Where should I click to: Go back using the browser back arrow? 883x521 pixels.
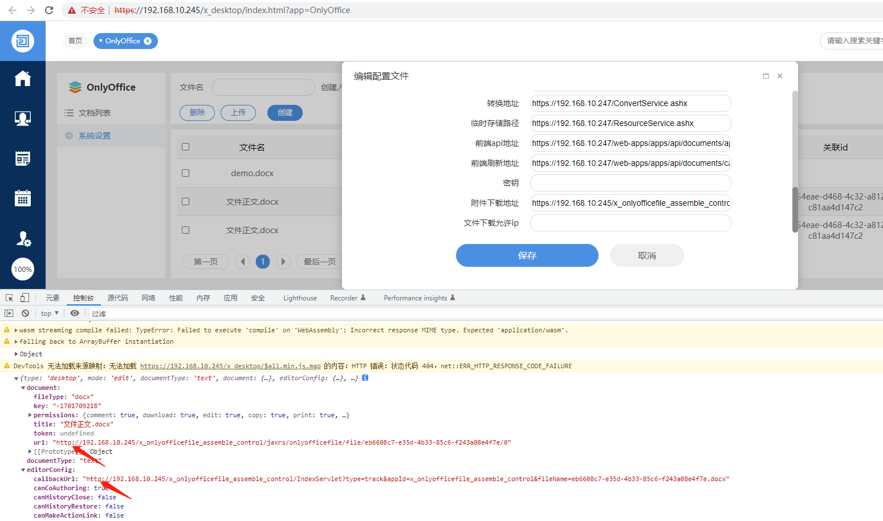pos(13,10)
